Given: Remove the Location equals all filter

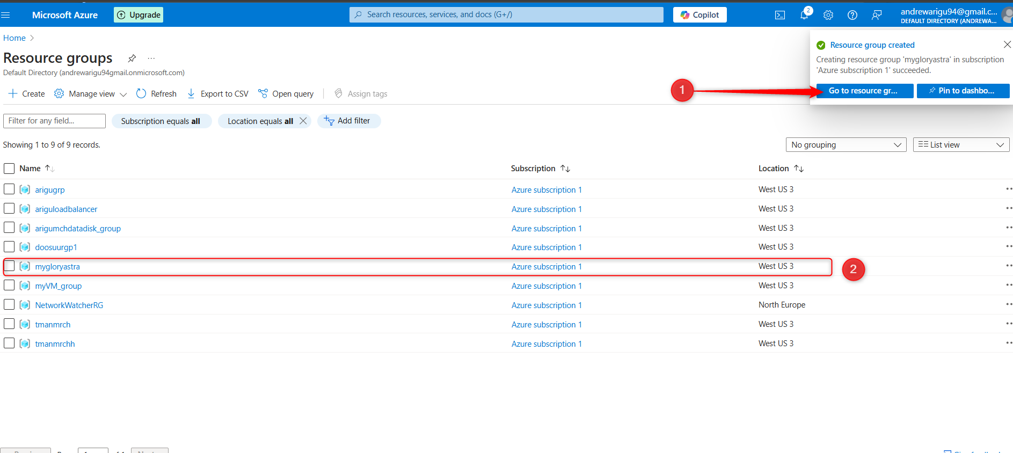Looking at the screenshot, I should (x=303, y=121).
